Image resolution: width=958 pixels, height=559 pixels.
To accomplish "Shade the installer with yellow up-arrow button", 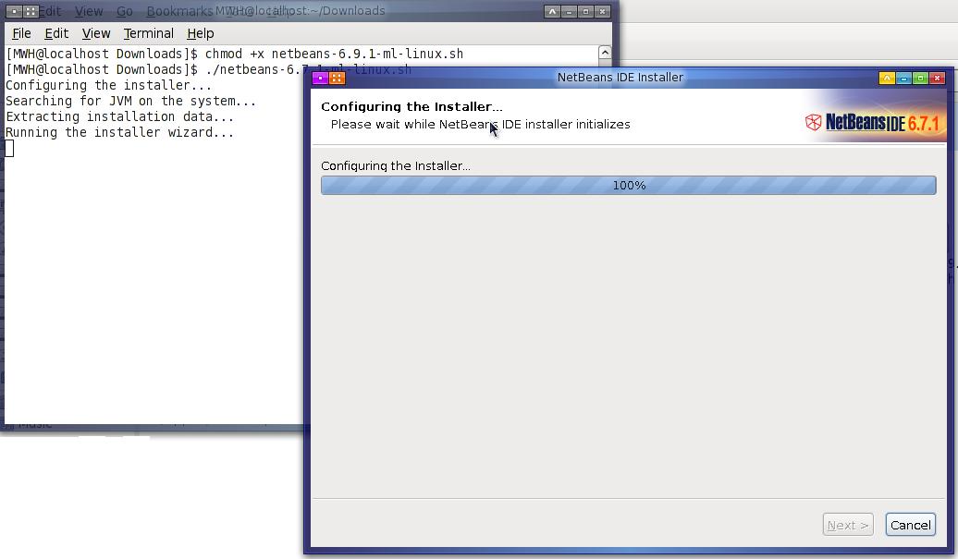I will click(x=887, y=78).
